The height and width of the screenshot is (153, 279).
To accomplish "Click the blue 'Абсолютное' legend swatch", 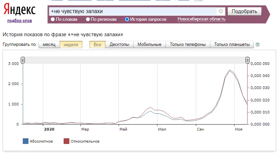I will click(25, 141).
